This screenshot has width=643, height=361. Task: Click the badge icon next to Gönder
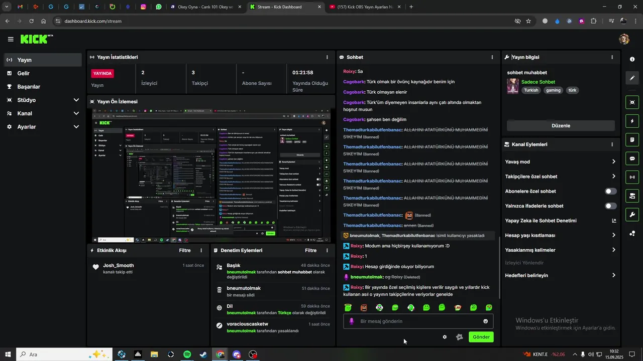[x=459, y=337]
